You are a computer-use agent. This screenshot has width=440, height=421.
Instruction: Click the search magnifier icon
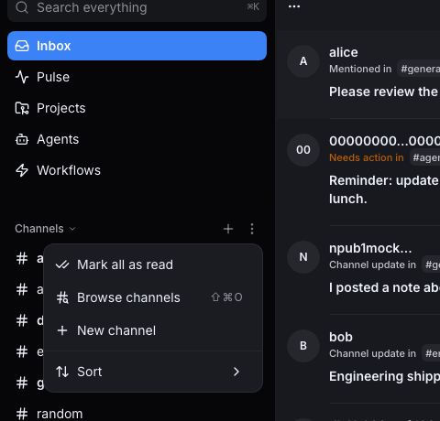tap(22, 7)
